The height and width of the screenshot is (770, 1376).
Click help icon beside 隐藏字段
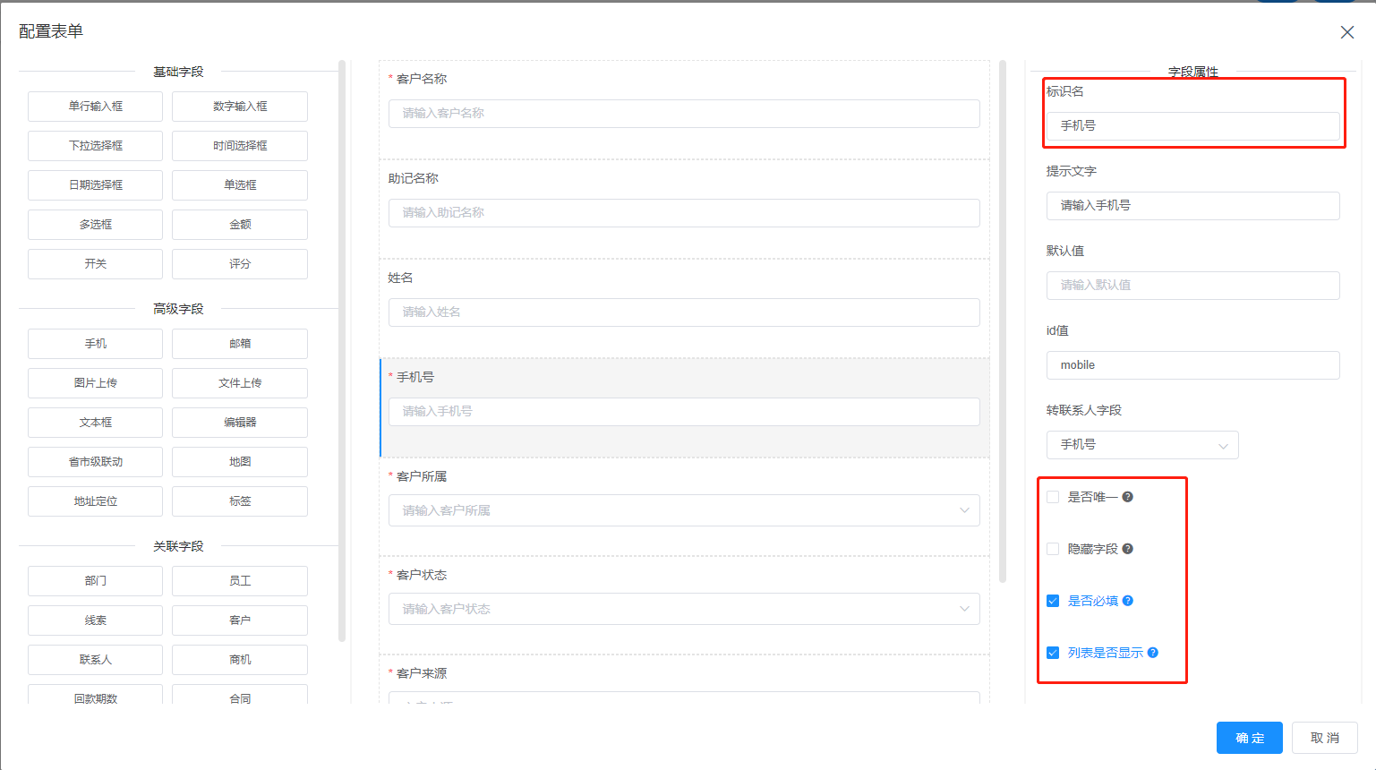[x=1128, y=549]
